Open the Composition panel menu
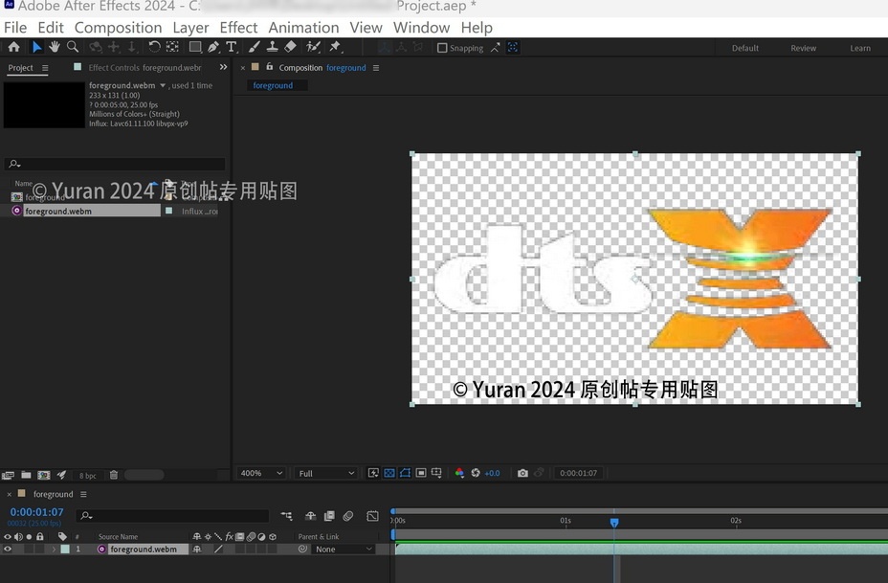This screenshot has width=888, height=583. click(375, 68)
